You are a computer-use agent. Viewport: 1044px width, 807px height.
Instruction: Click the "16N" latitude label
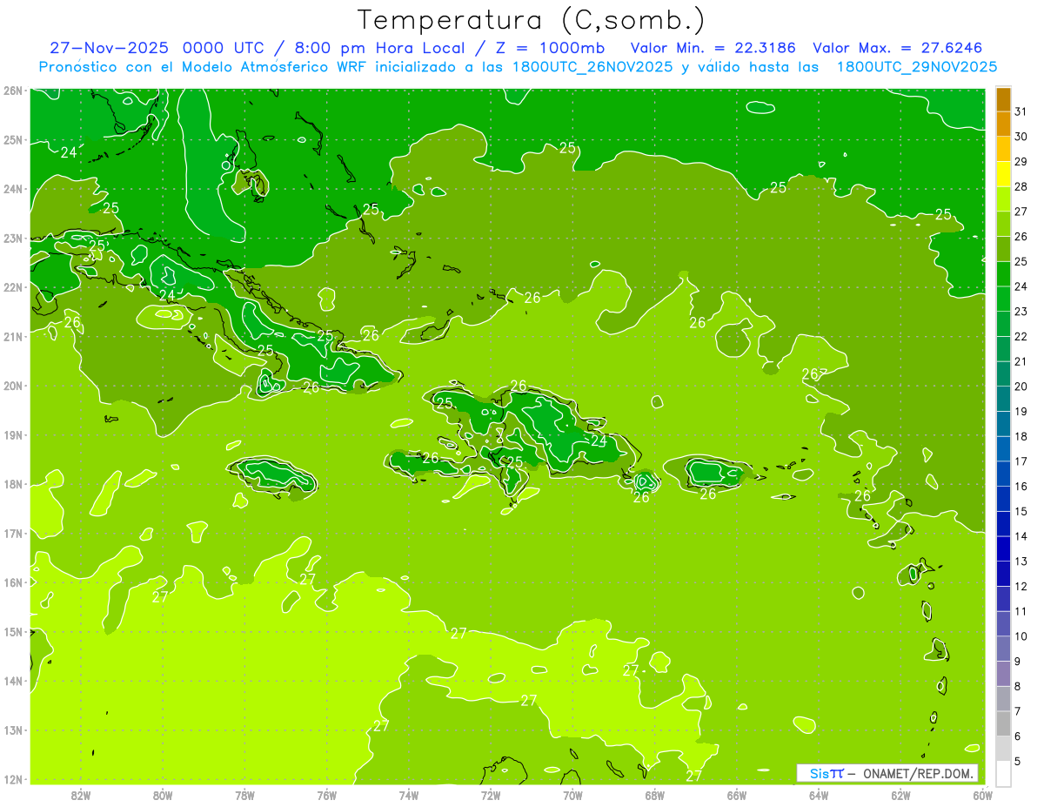(x=12, y=582)
